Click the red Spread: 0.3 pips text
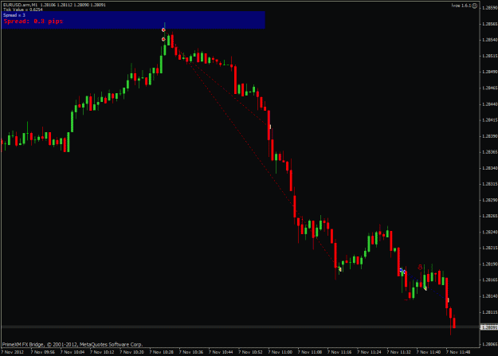This screenshot has width=498, height=356. [33, 22]
